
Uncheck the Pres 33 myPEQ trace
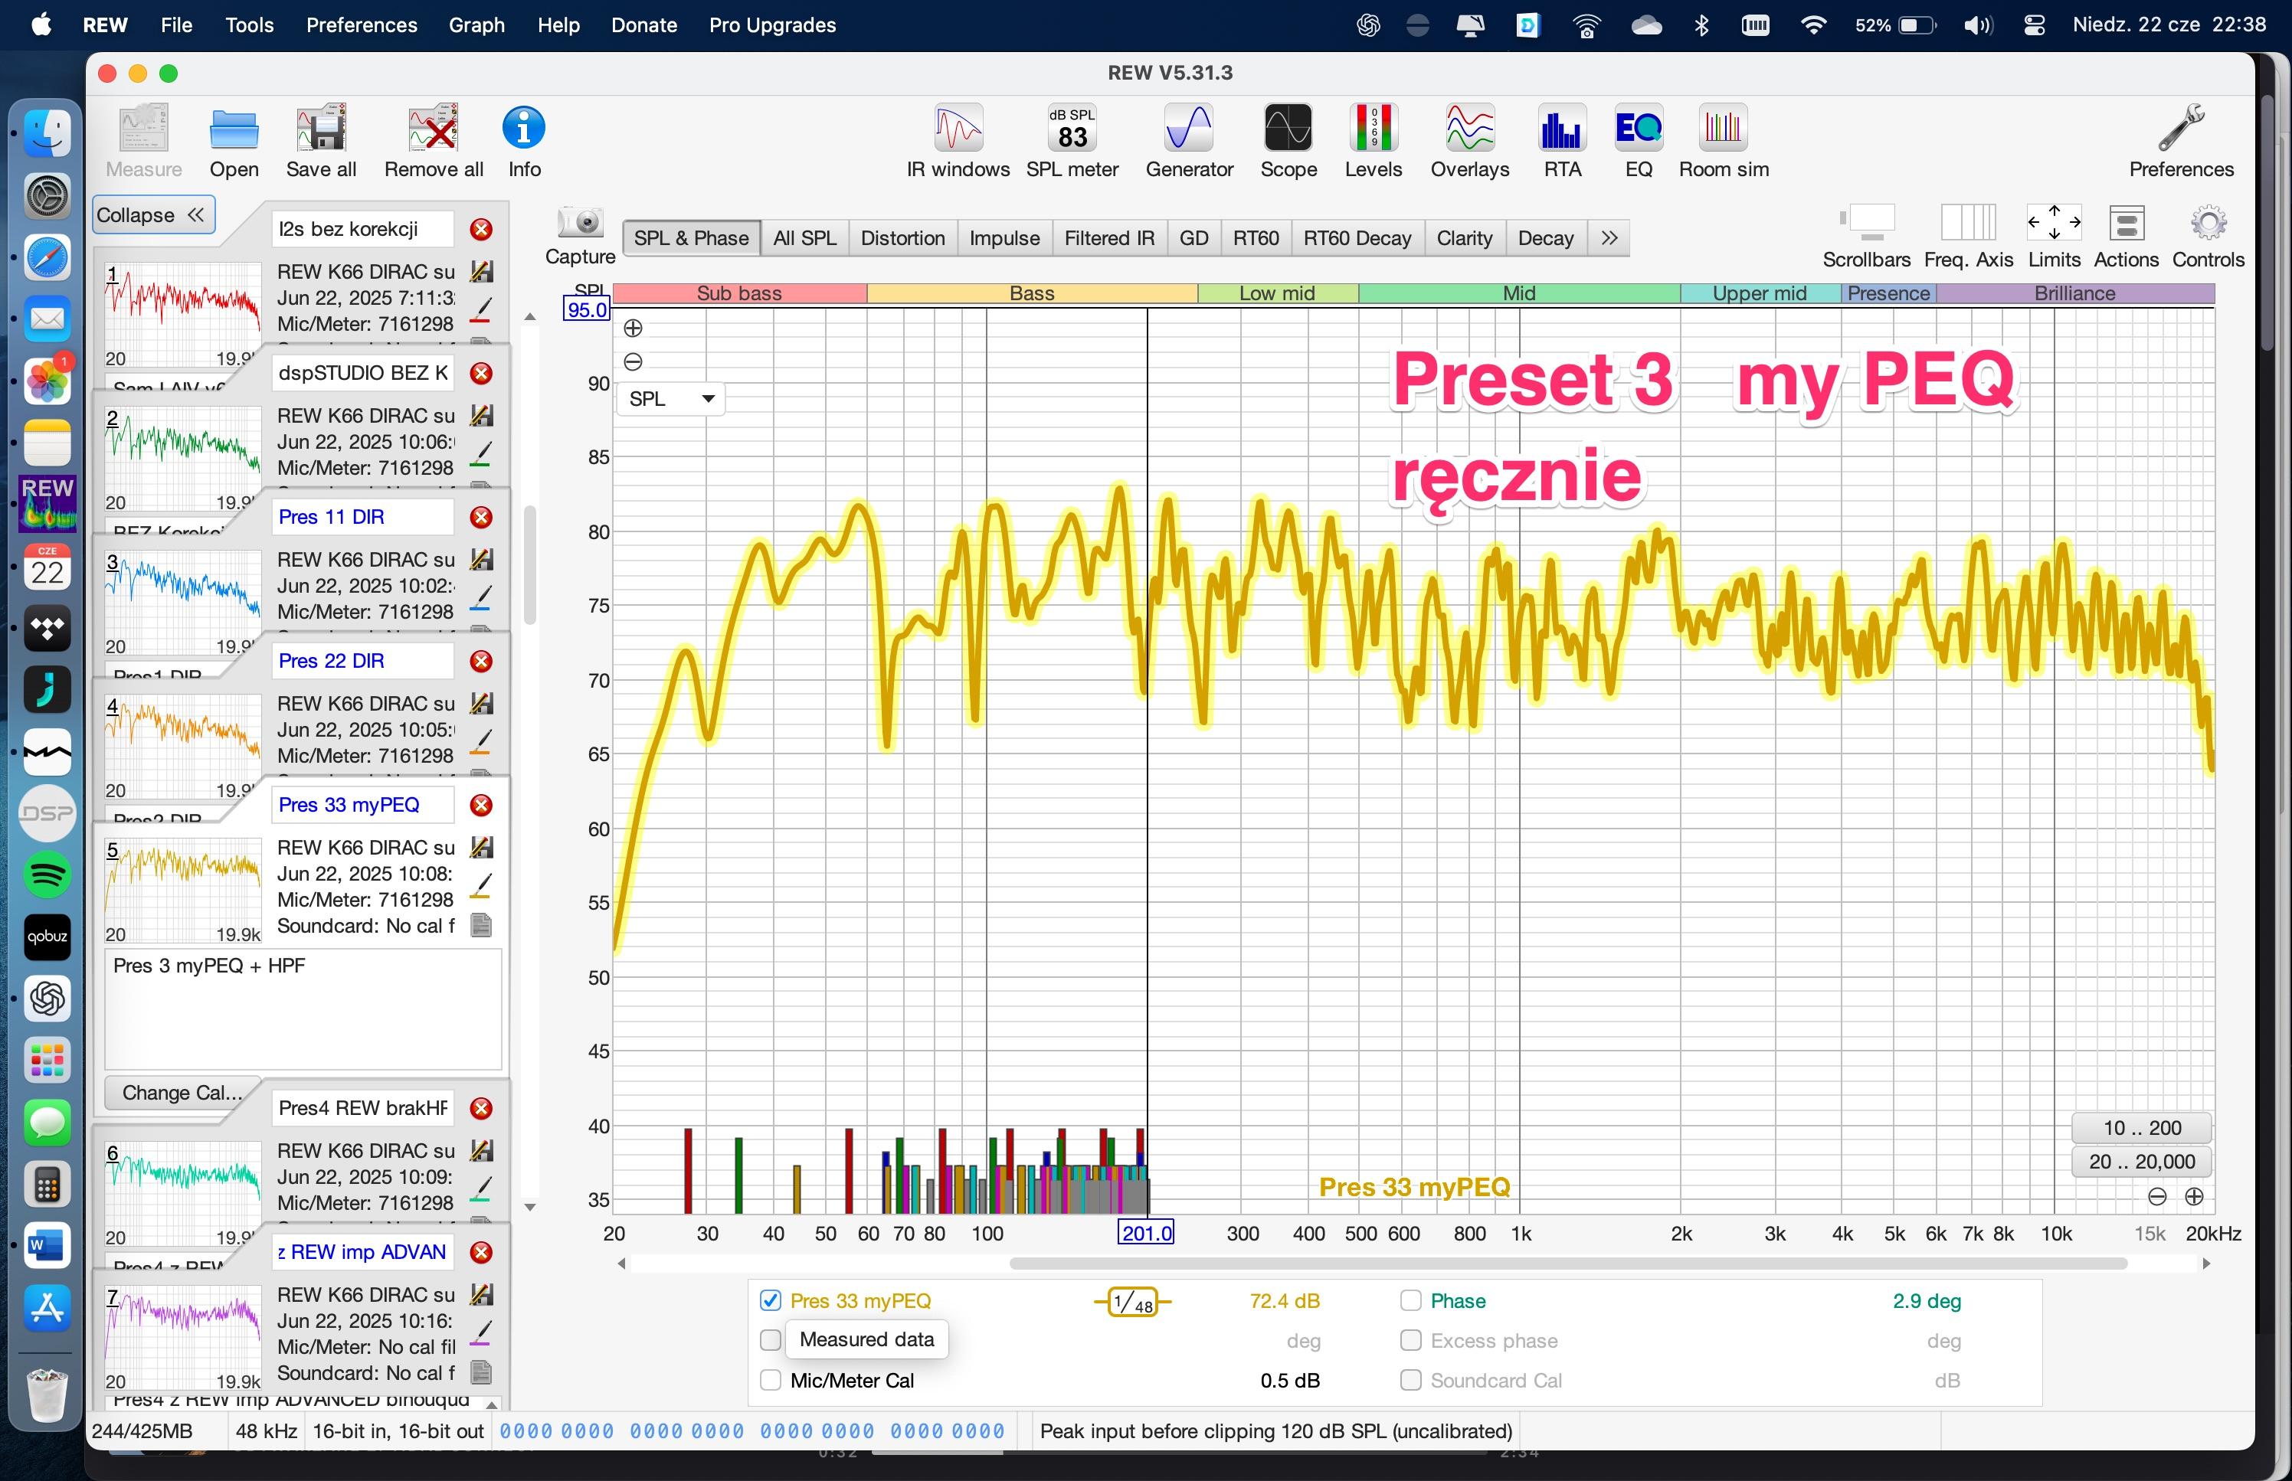771,1300
